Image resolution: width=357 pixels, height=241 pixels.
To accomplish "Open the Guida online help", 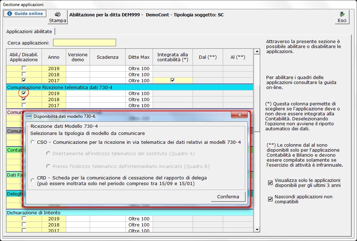I will point(25,14).
